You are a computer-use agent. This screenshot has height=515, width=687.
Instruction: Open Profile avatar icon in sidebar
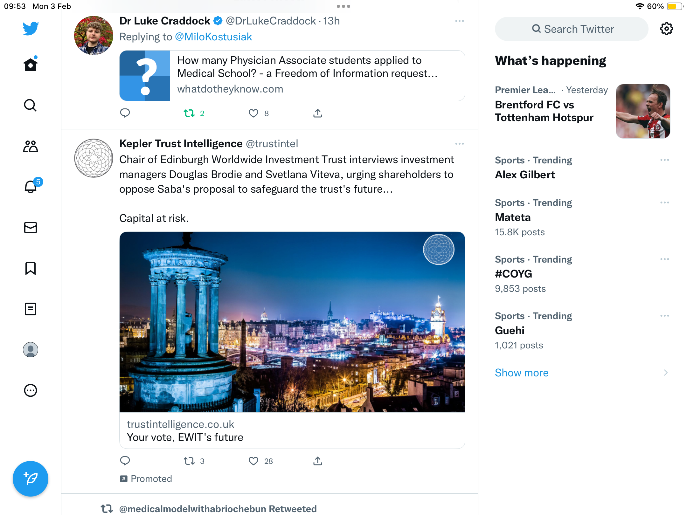click(31, 350)
